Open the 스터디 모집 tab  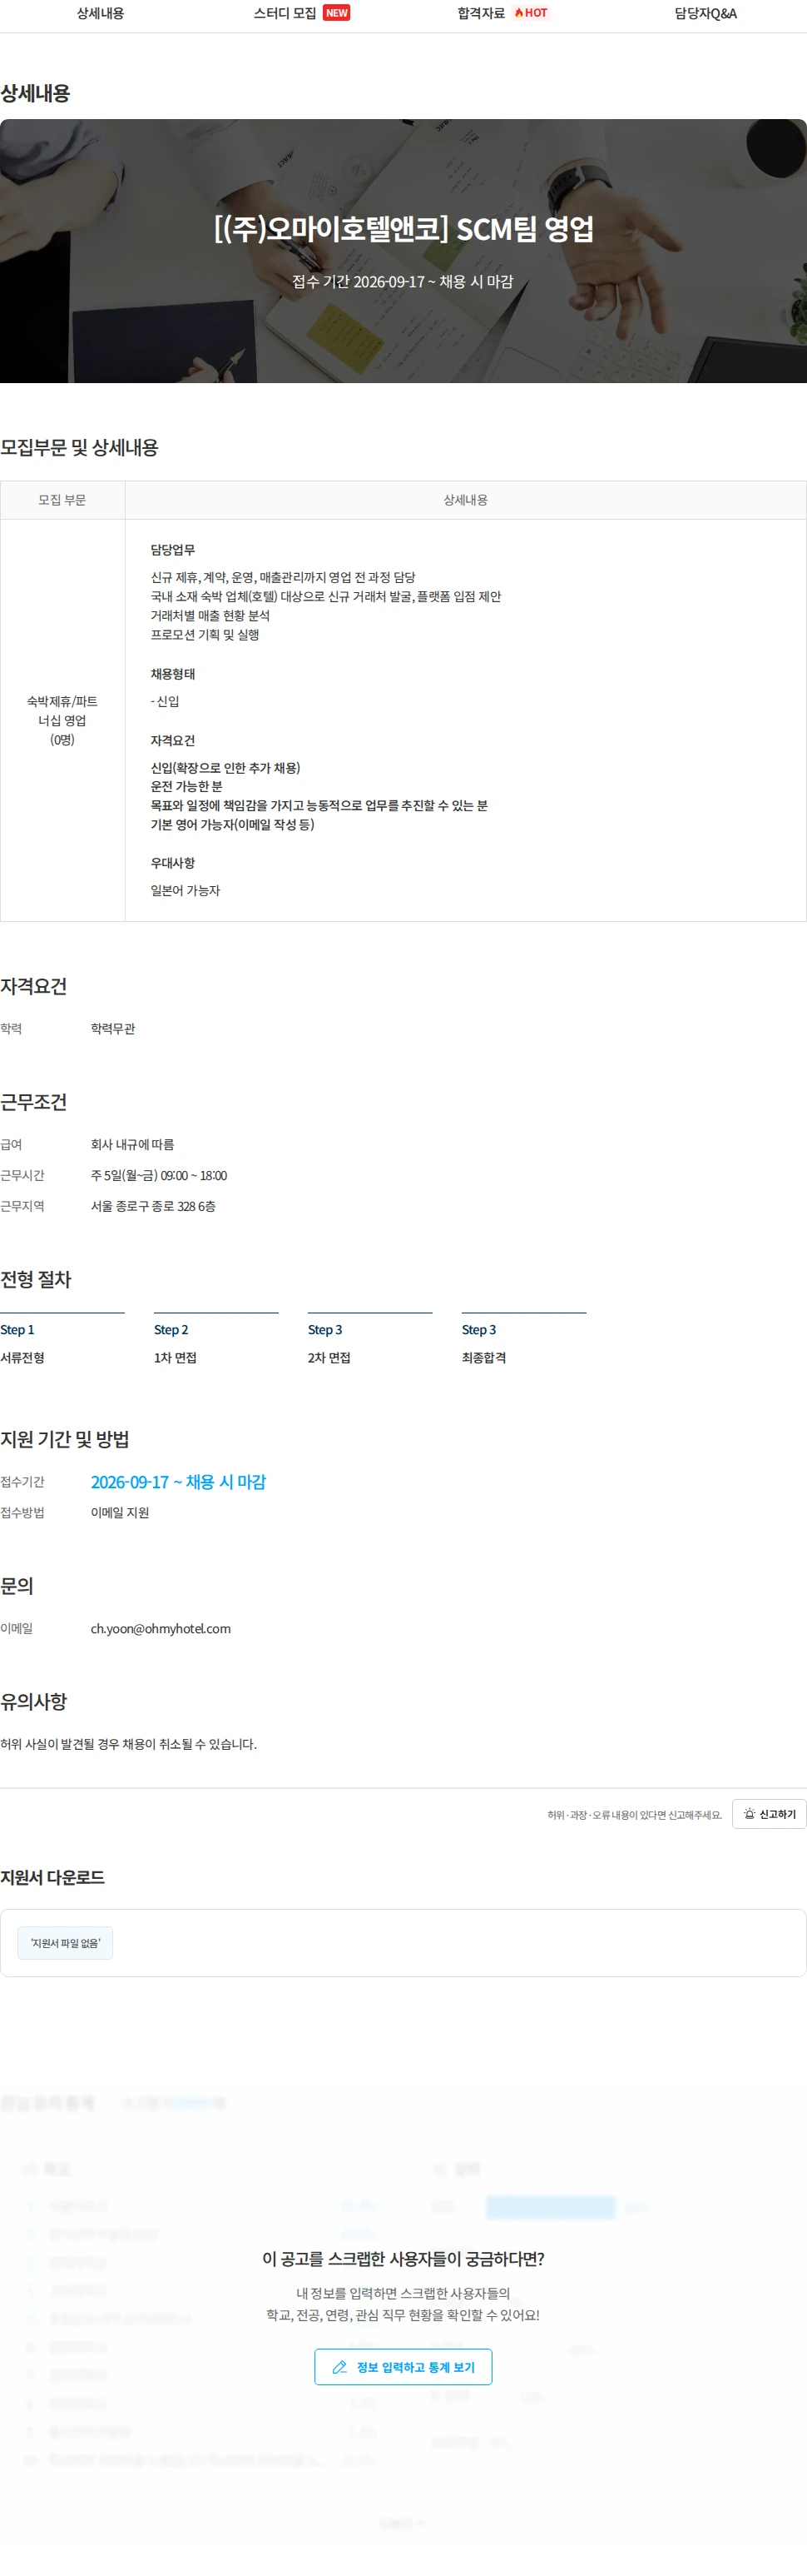(x=285, y=13)
